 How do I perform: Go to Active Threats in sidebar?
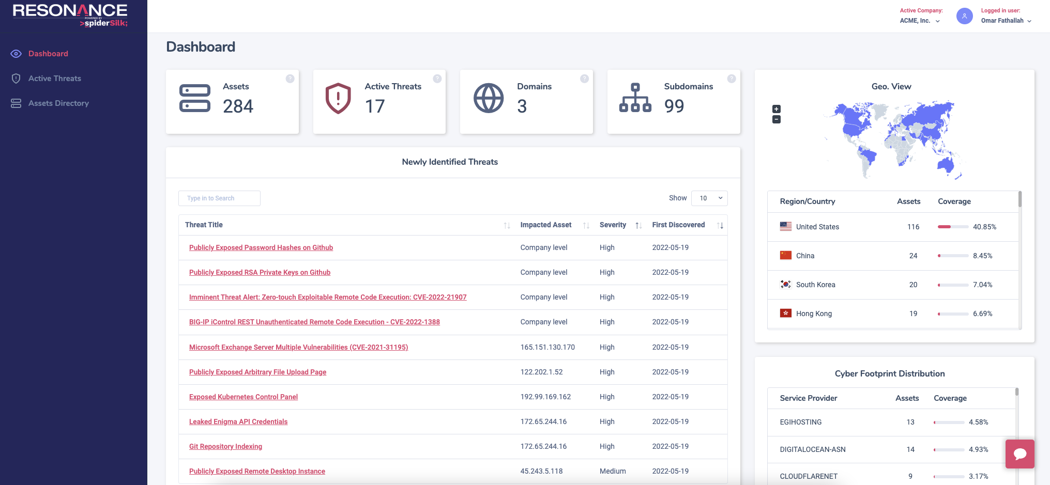click(55, 79)
